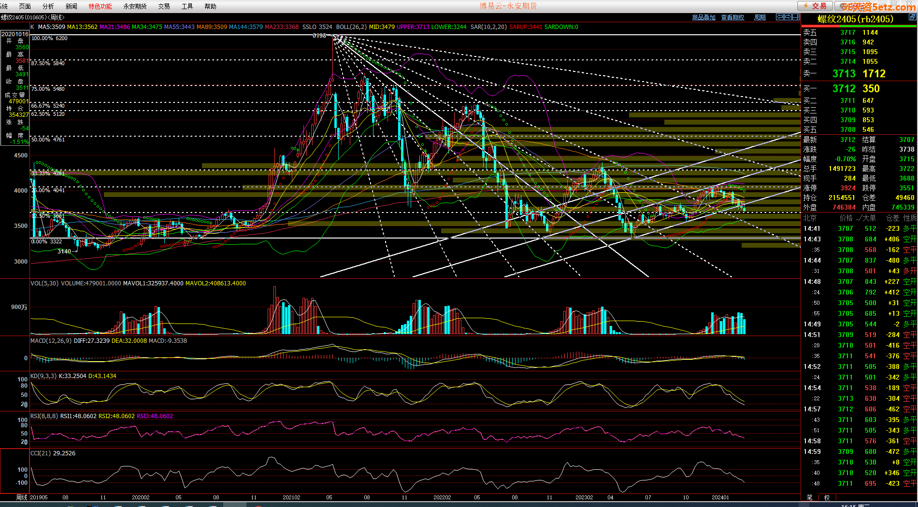Click the 周线 period label on time axis
The image size is (918, 507).
click(x=22, y=497)
